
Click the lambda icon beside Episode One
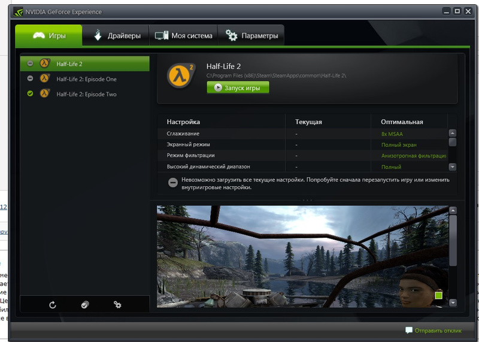pos(44,78)
